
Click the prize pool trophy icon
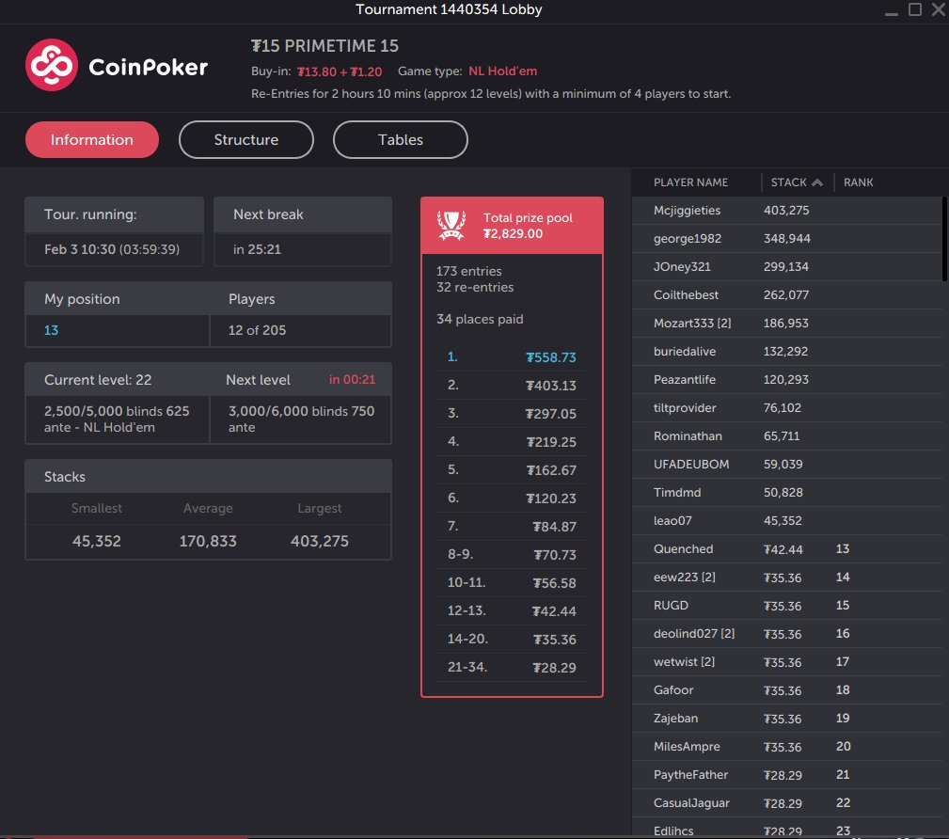tap(451, 225)
